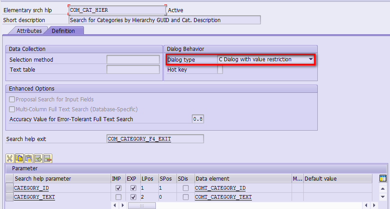Toggle Proposal Search for Input Fields checkbox
This screenshot has width=390, height=209.
click(x=12, y=99)
